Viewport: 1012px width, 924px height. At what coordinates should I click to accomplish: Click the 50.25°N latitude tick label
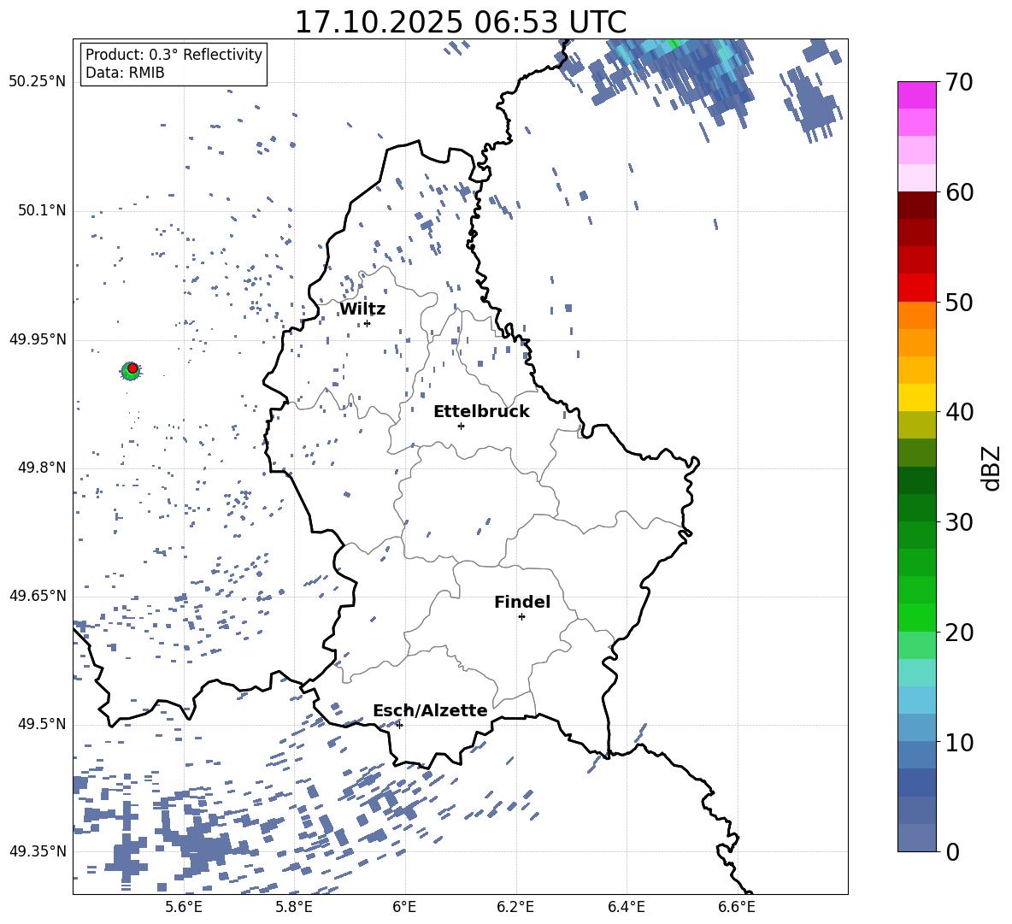click(37, 82)
